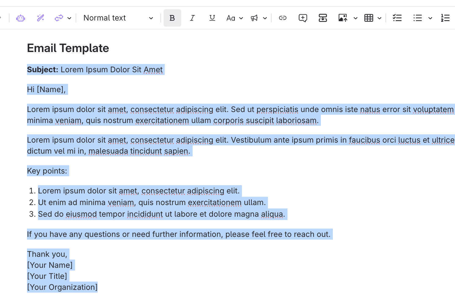Insert a divider section block icon
The width and height of the screenshot is (455, 303).
pyautogui.click(x=323, y=18)
